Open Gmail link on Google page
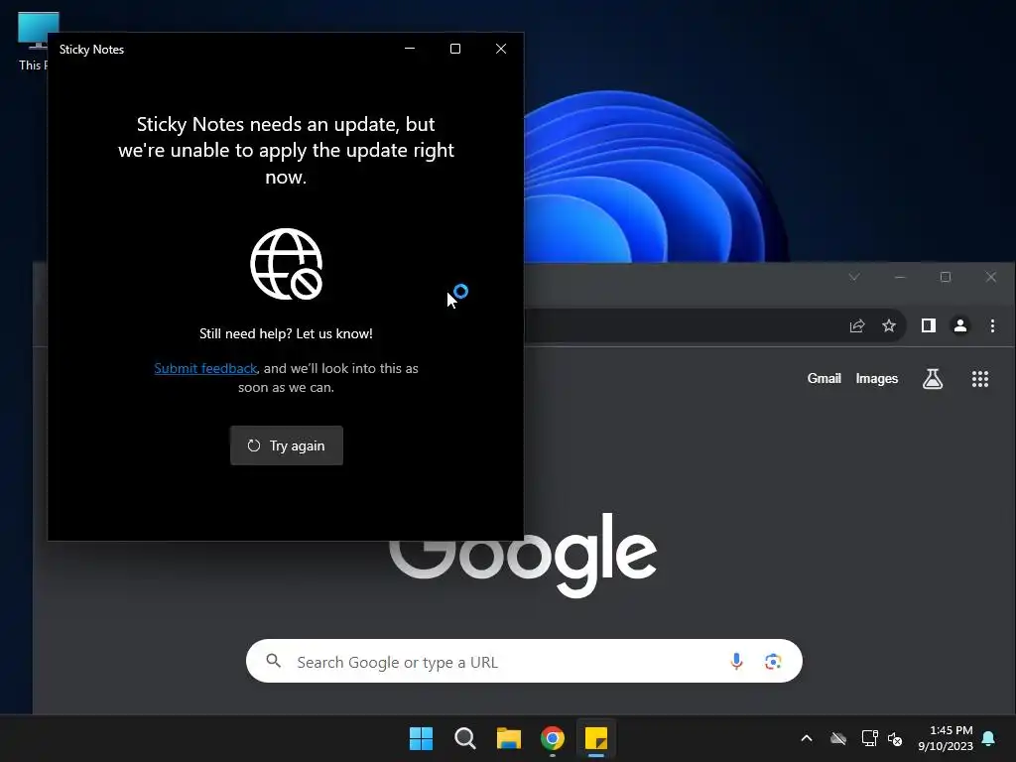Screen dimensions: 1016x762 (x=825, y=378)
